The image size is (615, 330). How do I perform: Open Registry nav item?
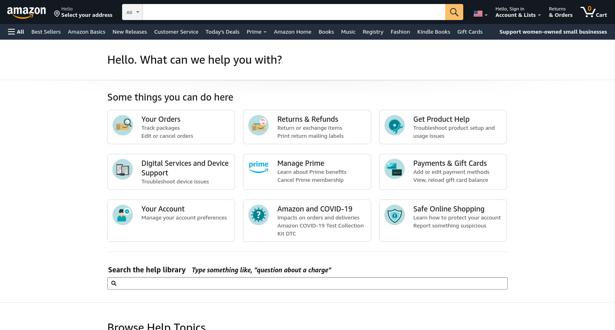(373, 32)
